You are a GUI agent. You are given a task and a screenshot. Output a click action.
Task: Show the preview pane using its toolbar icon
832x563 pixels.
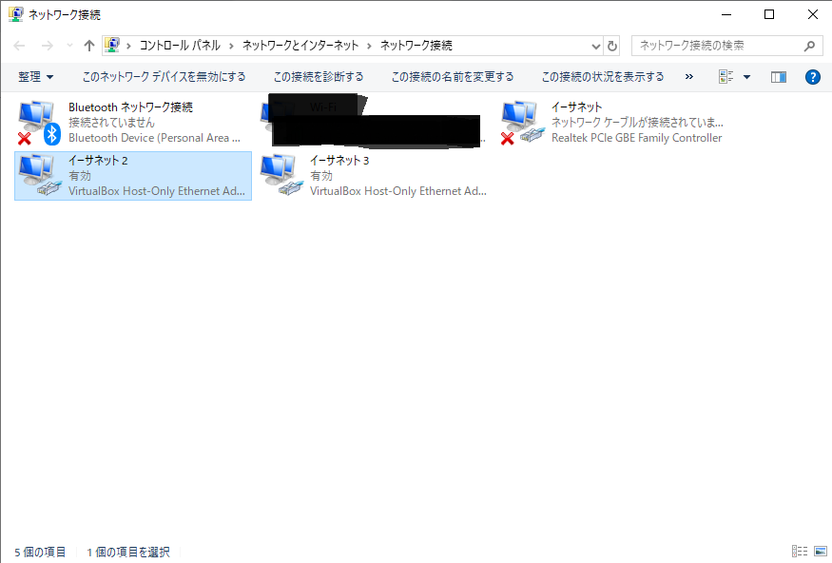tap(778, 76)
